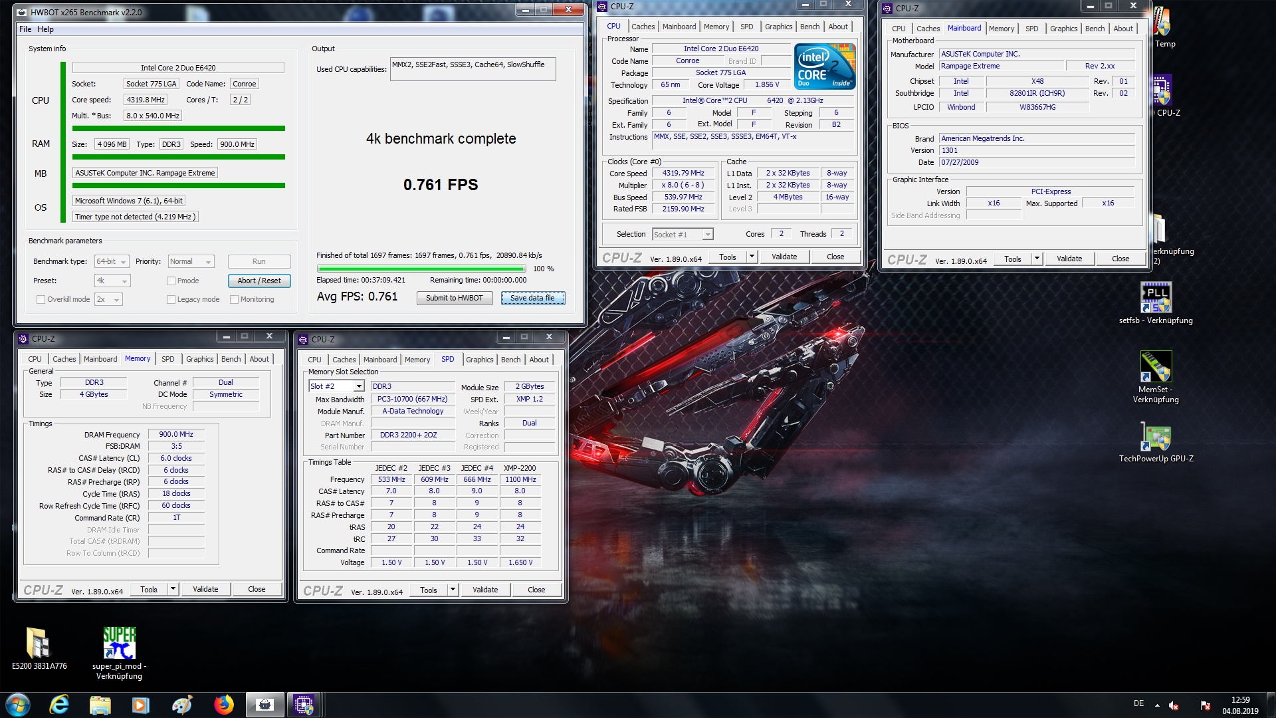The width and height of the screenshot is (1276, 718).
Task: Open the Help menu in HWBOT
Action: pyautogui.click(x=45, y=29)
